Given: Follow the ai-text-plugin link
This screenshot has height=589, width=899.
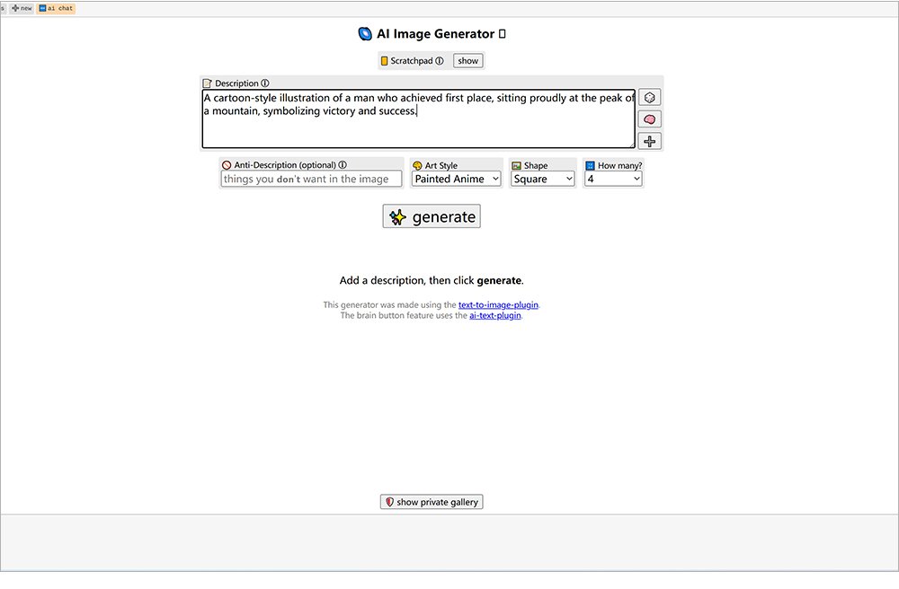Looking at the screenshot, I should click(x=494, y=316).
